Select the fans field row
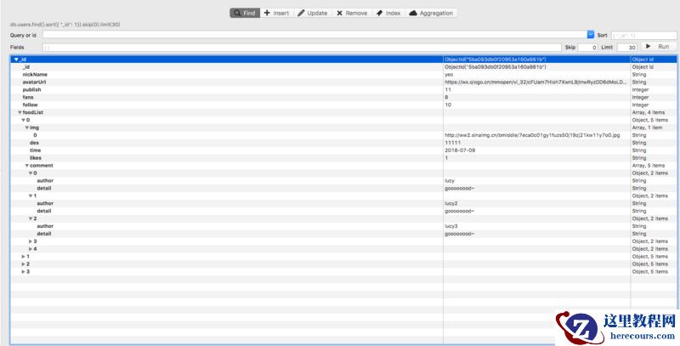 coord(343,97)
